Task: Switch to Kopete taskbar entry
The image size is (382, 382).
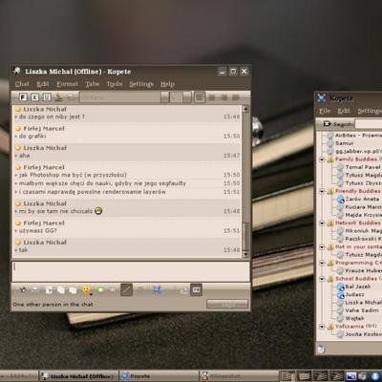Action: (159, 376)
